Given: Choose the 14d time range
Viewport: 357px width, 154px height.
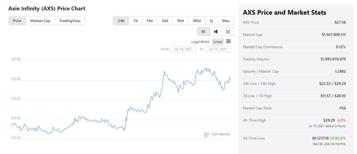Looking at the screenshot, I should [x=150, y=21].
